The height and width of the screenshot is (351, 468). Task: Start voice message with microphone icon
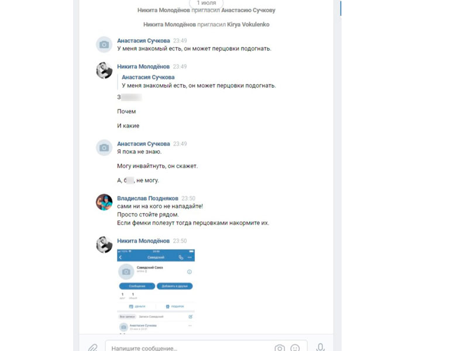click(320, 347)
